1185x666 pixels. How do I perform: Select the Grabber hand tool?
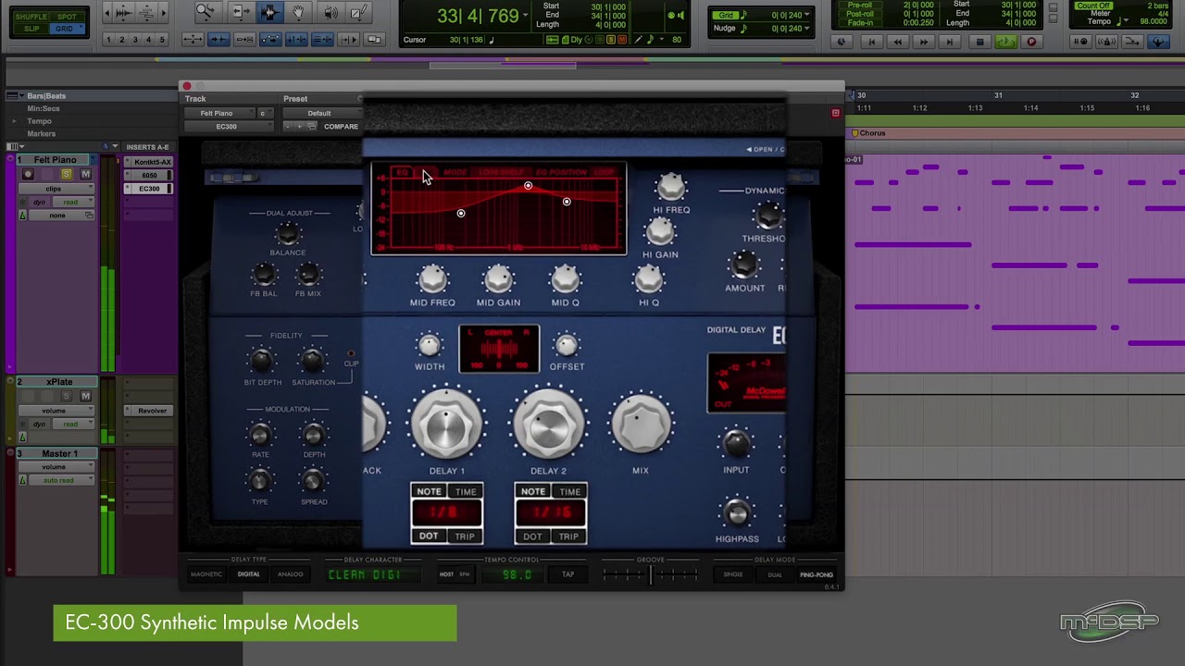(x=298, y=12)
